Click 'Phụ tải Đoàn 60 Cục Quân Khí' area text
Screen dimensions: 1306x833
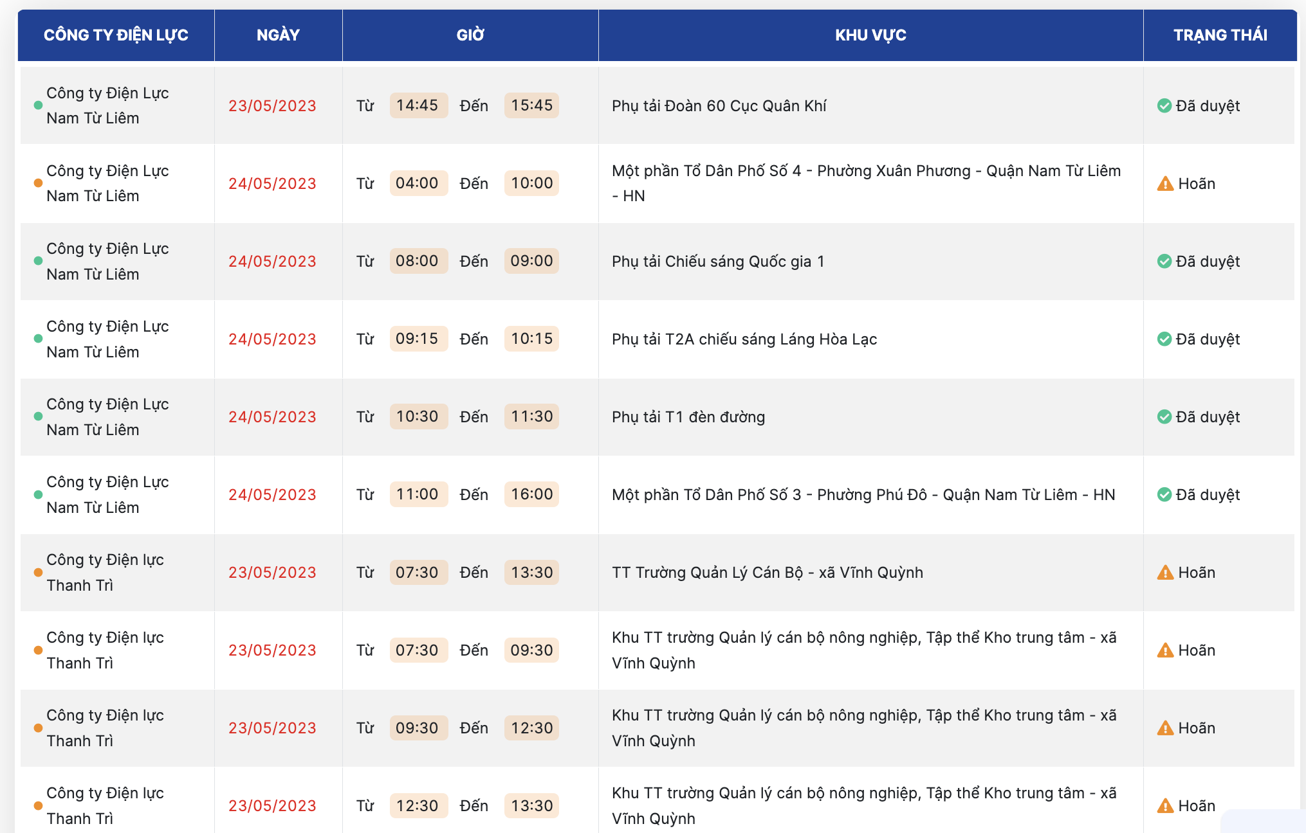[x=719, y=106]
